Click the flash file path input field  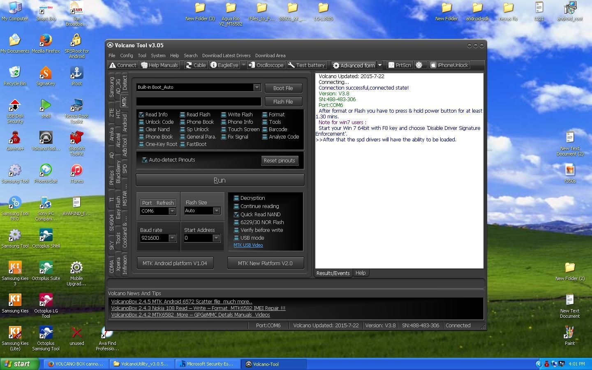[x=199, y=102]
